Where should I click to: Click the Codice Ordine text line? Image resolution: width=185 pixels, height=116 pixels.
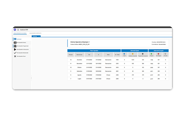click(80, 45)
